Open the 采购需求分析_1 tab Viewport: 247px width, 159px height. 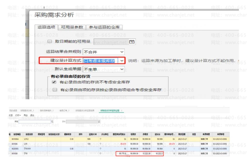click(27, 110)
